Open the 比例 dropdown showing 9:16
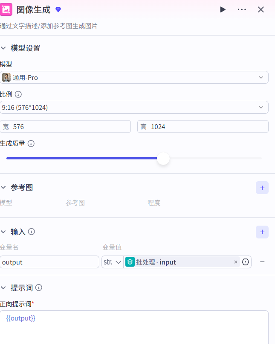The image size is (275, 344). [x=134, y=107]
